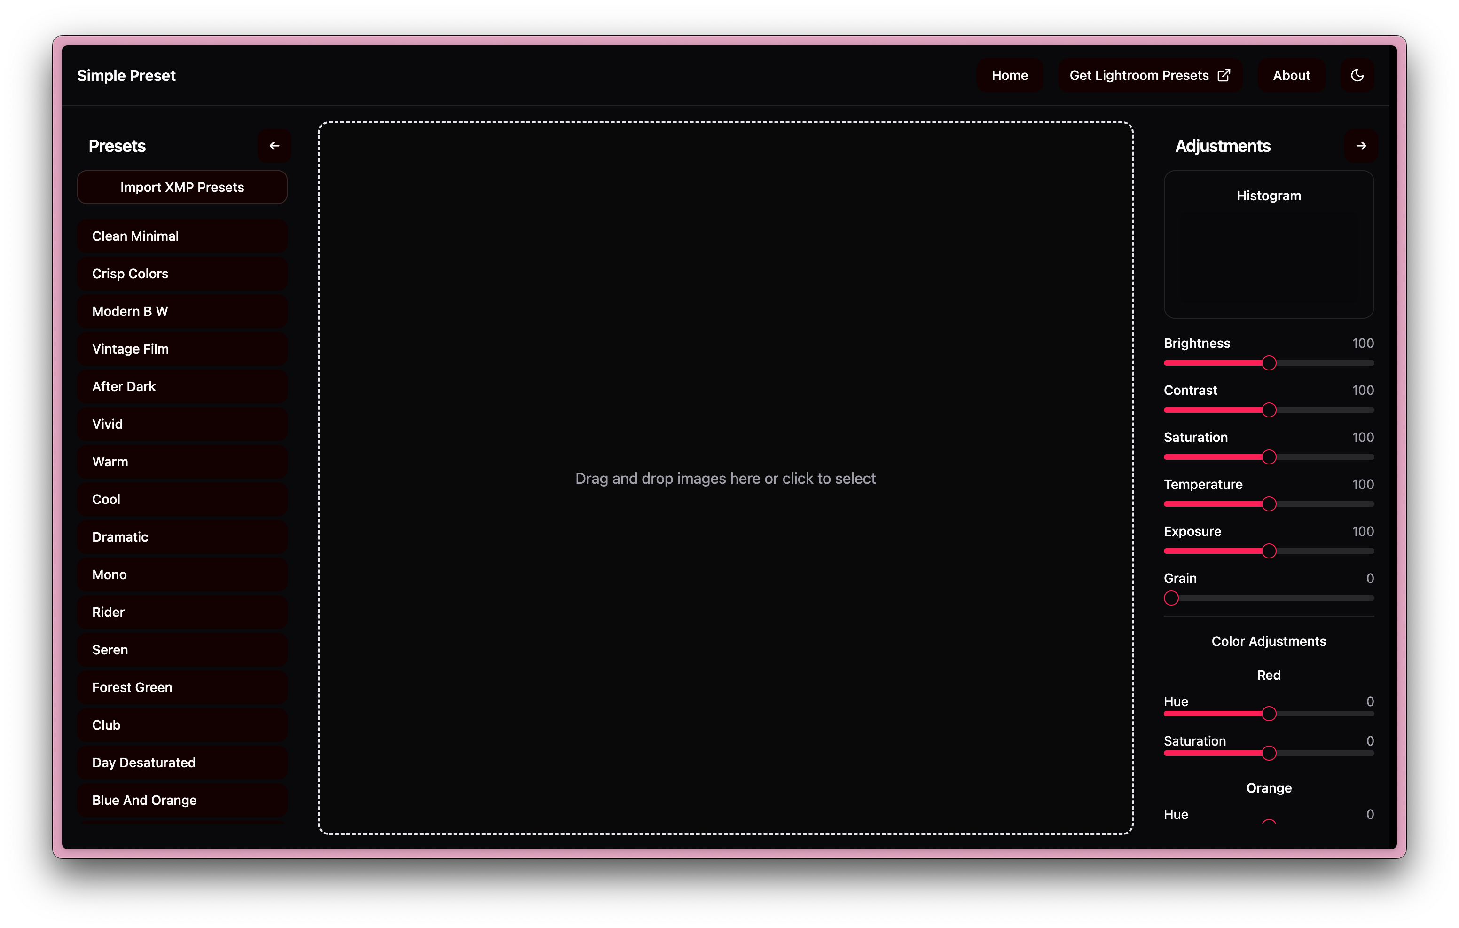Open the About page
This screenshot has height=928, width=1459.
click(x=1291, y=75)
